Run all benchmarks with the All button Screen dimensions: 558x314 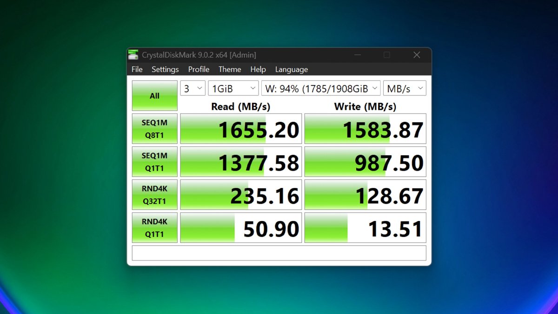click(155, 96)
